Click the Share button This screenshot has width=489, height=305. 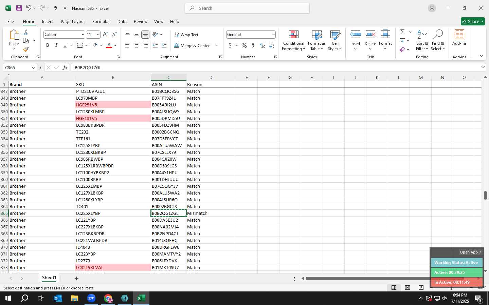pyautogui.click(x=473, y=21)
